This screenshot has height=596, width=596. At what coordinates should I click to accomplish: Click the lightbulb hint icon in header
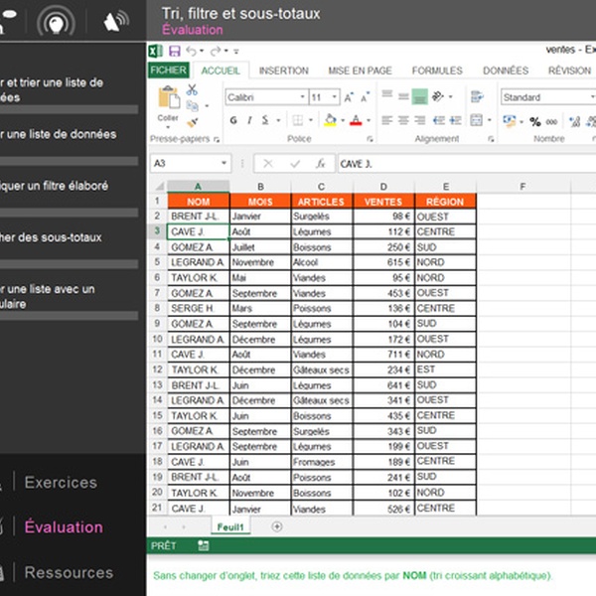[56, 22]
